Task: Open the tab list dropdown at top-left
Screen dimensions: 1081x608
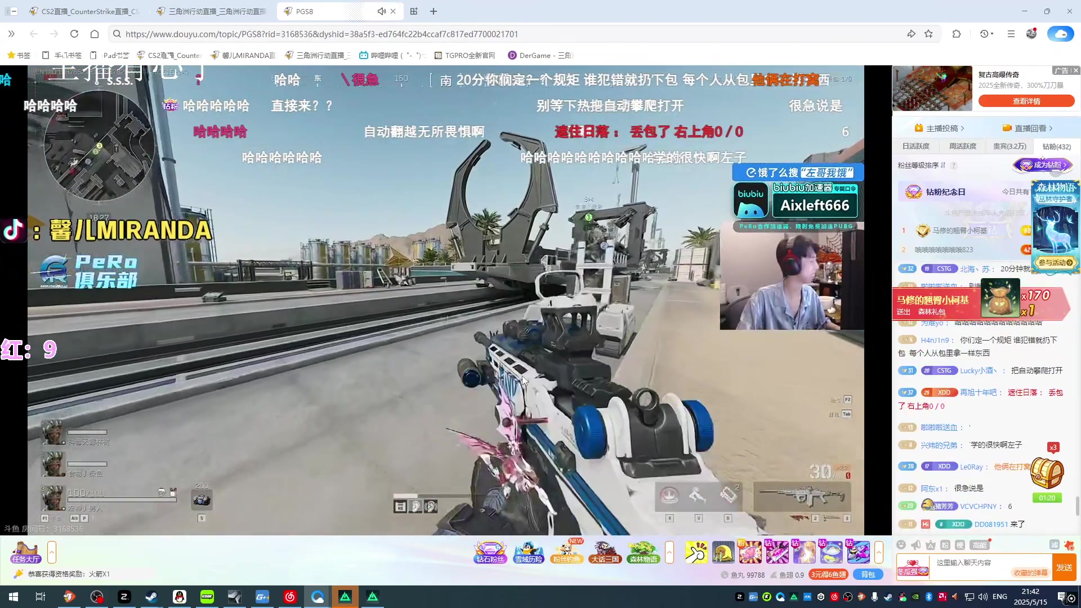Action: click(x=11, y=11)
